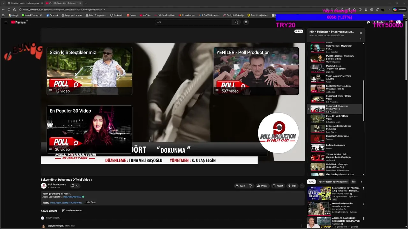Select the İlgili filter chip

click(353, 182)
